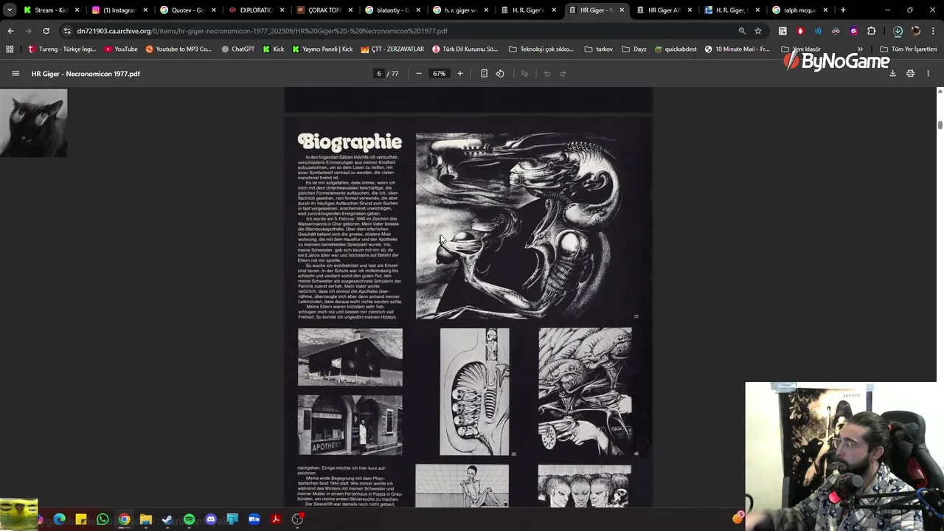The height and width of the screenshot is (531, 944).
Task: Open a new browser tab
Action: click(x=843, y=10)
